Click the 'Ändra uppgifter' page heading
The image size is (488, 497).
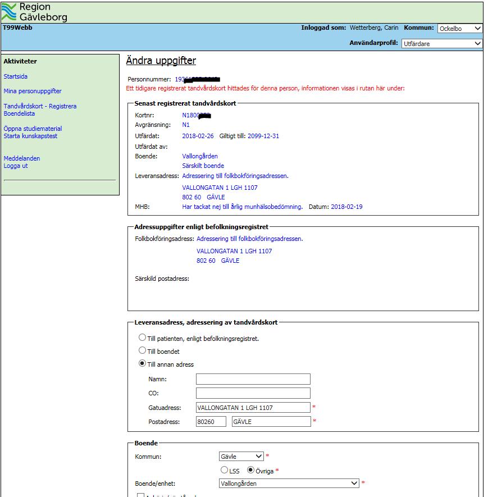pos(161,61)
